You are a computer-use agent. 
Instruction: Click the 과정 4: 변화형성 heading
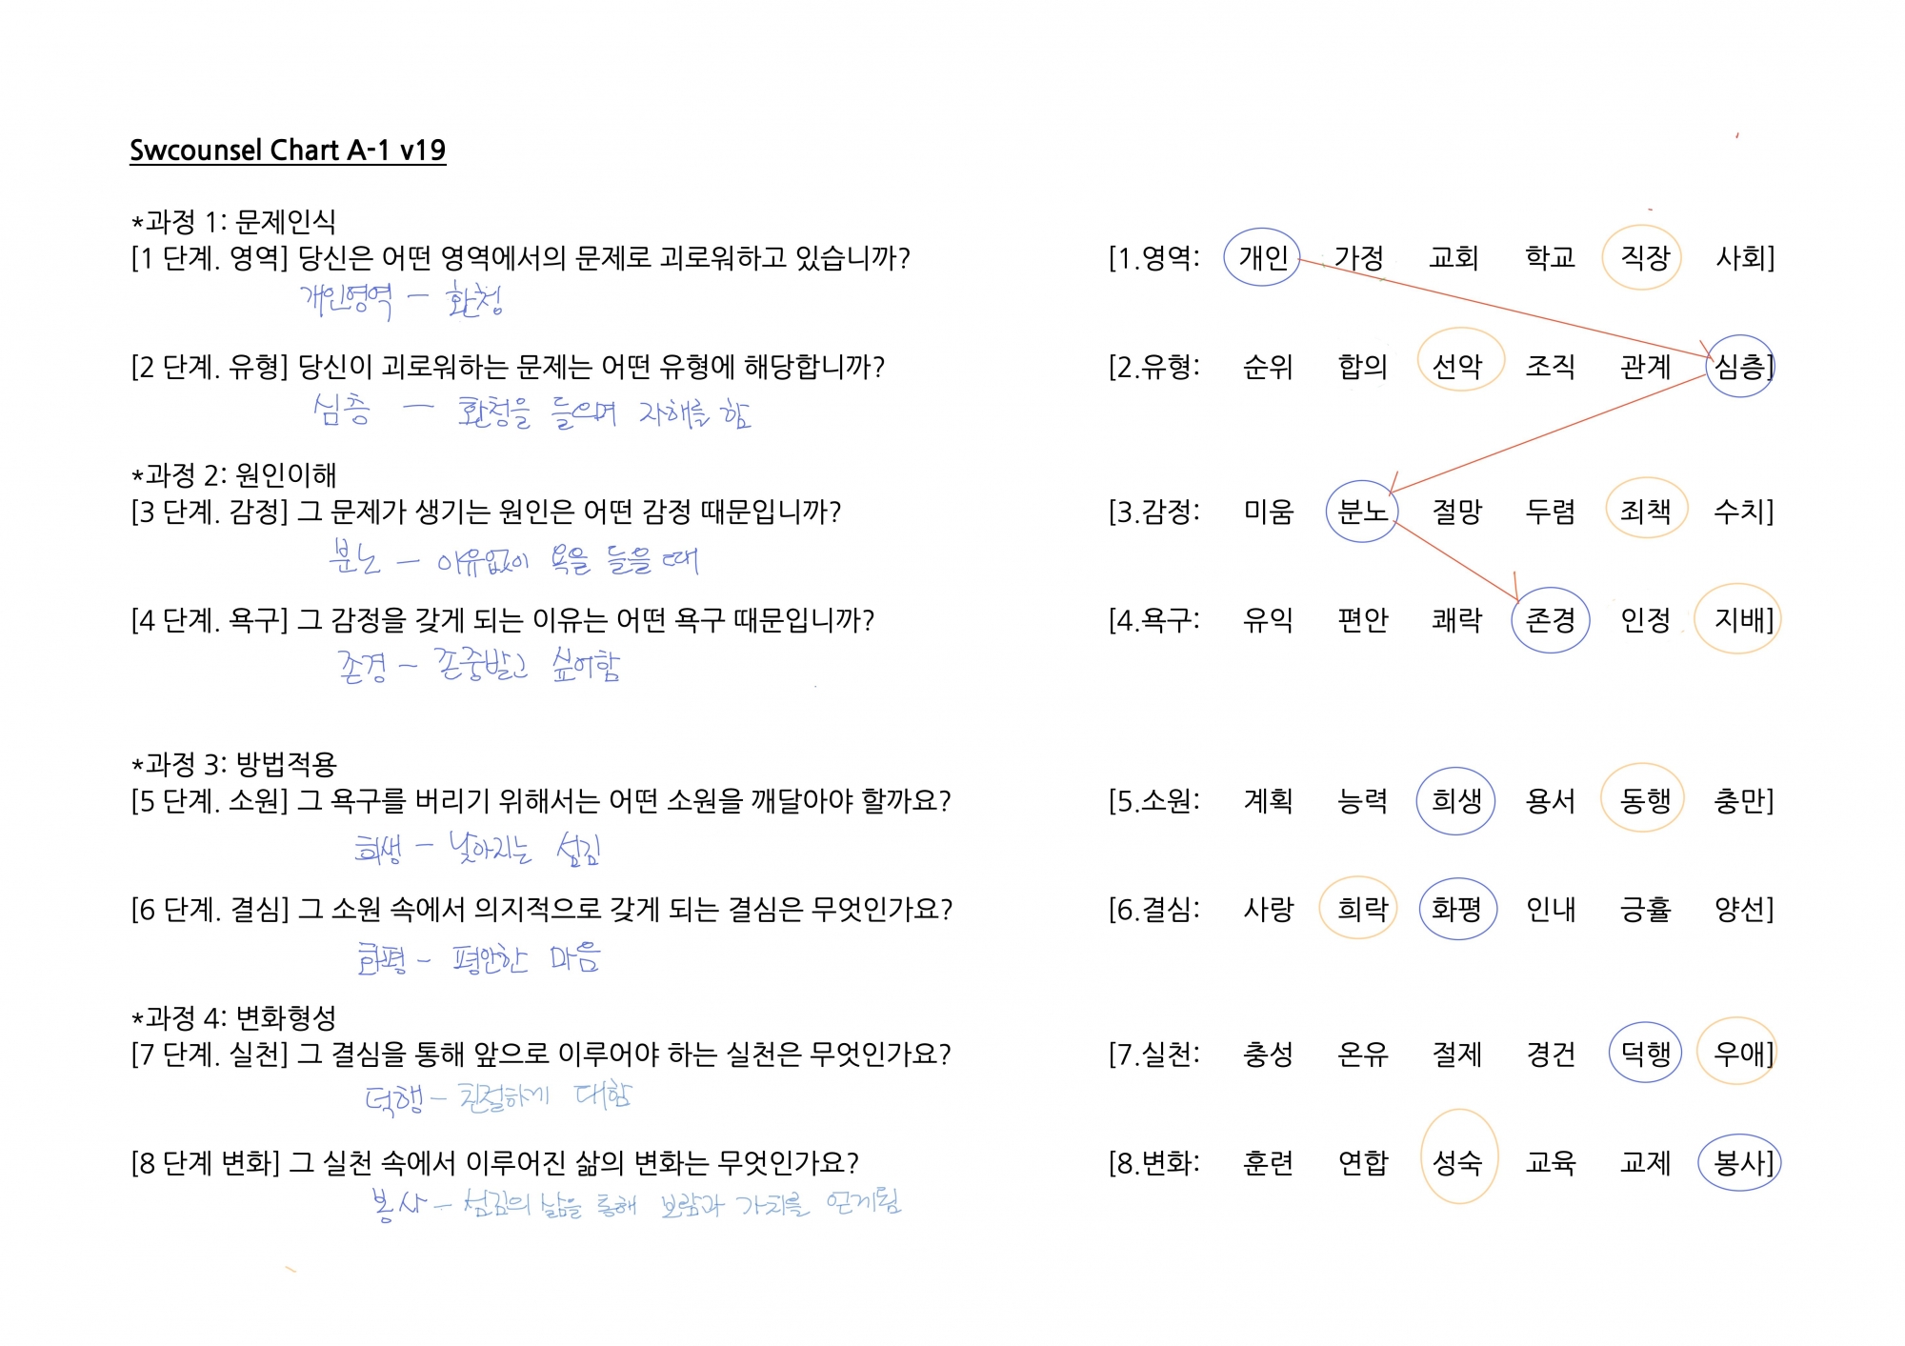(x=234, y=1018)
